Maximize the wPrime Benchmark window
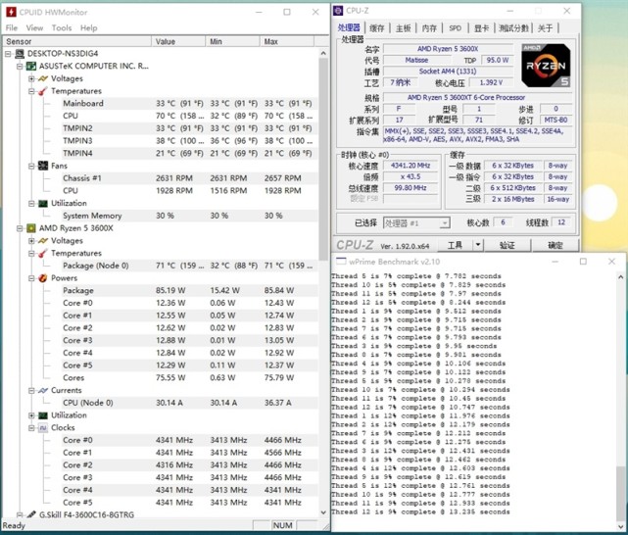 tap(583, 262)
